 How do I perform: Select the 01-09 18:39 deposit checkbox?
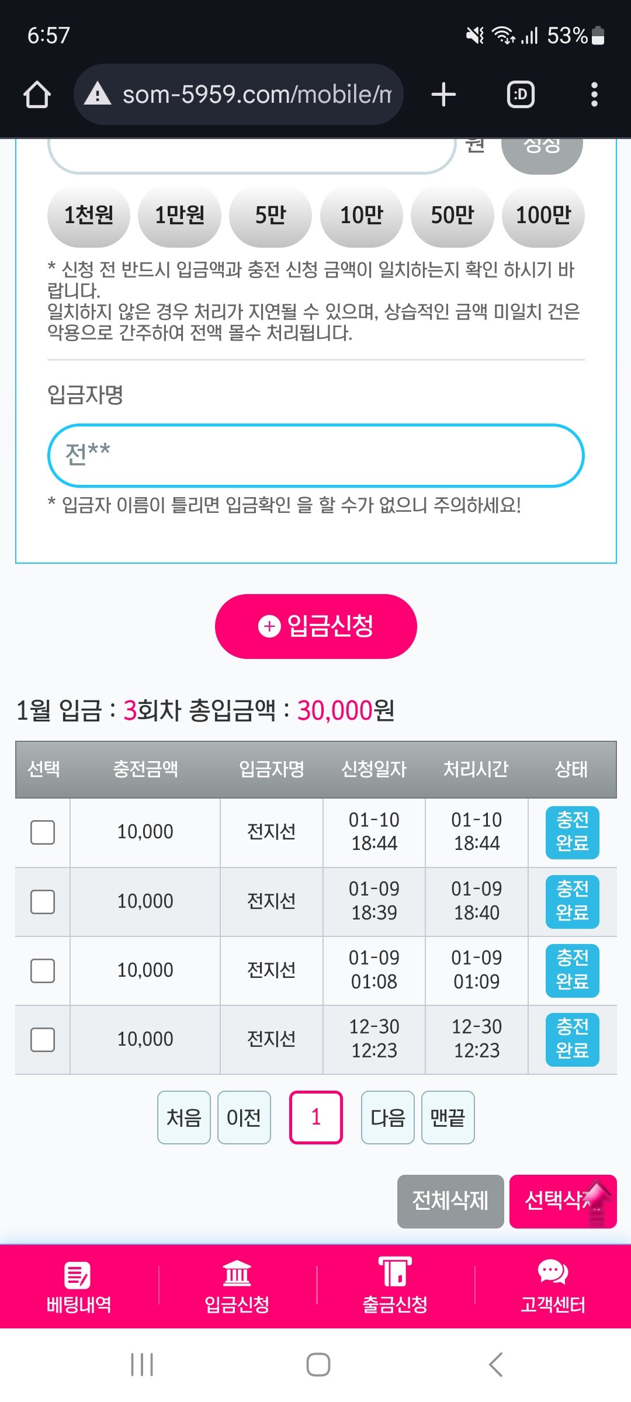click(43, 901)
